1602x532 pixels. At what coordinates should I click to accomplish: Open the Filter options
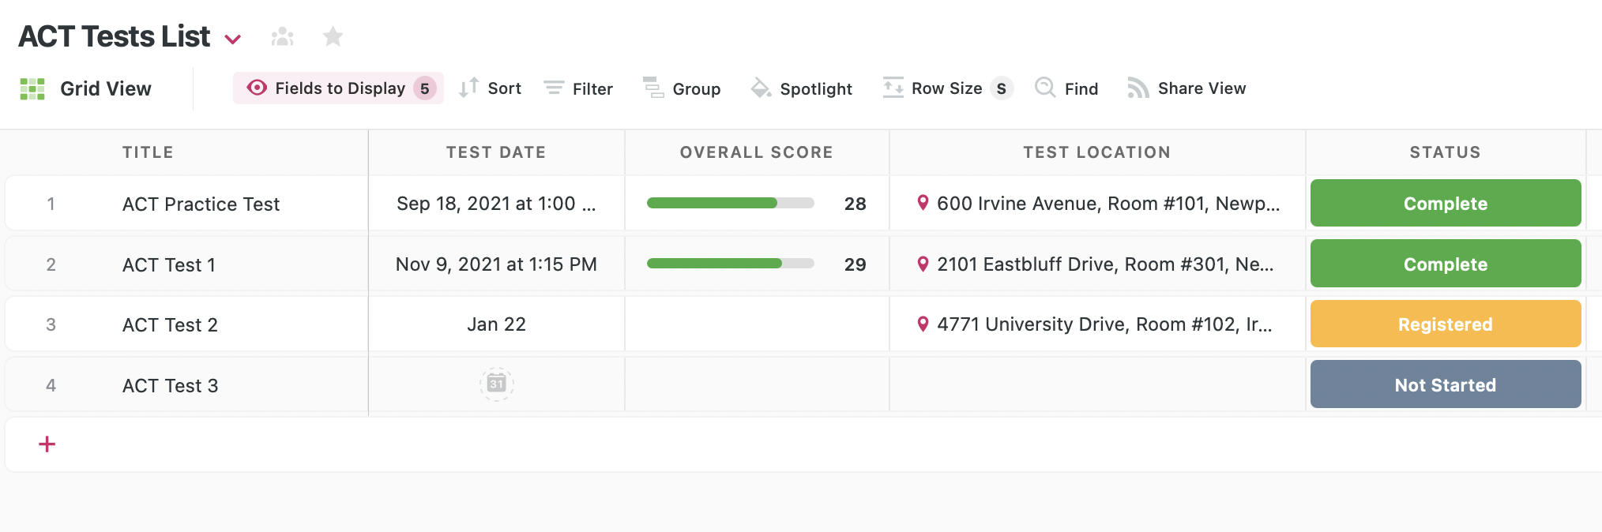point(578,88)
